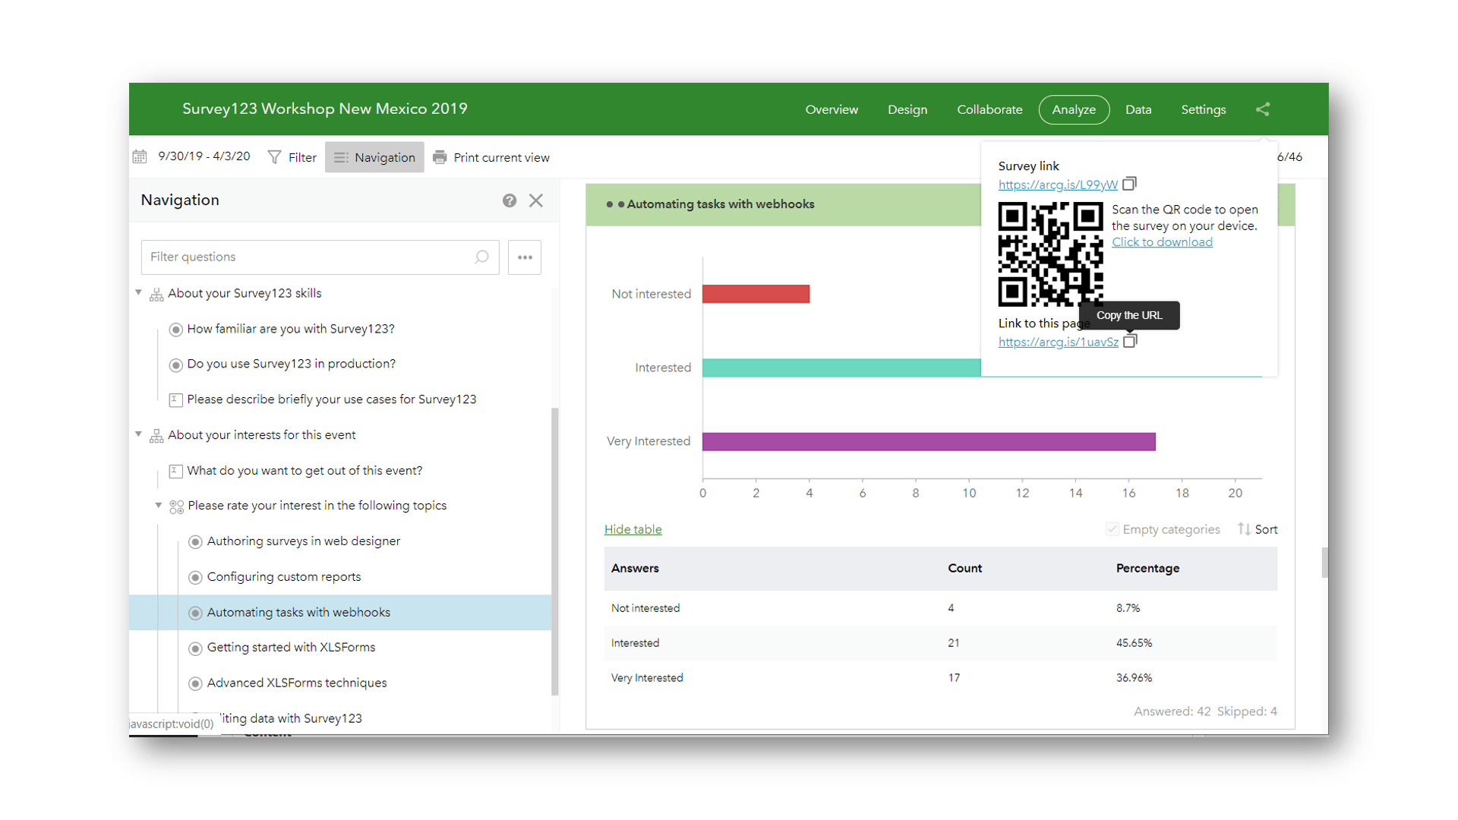
Task: Click the Sort arrows icon
Action: click(x=1244, y=529)
